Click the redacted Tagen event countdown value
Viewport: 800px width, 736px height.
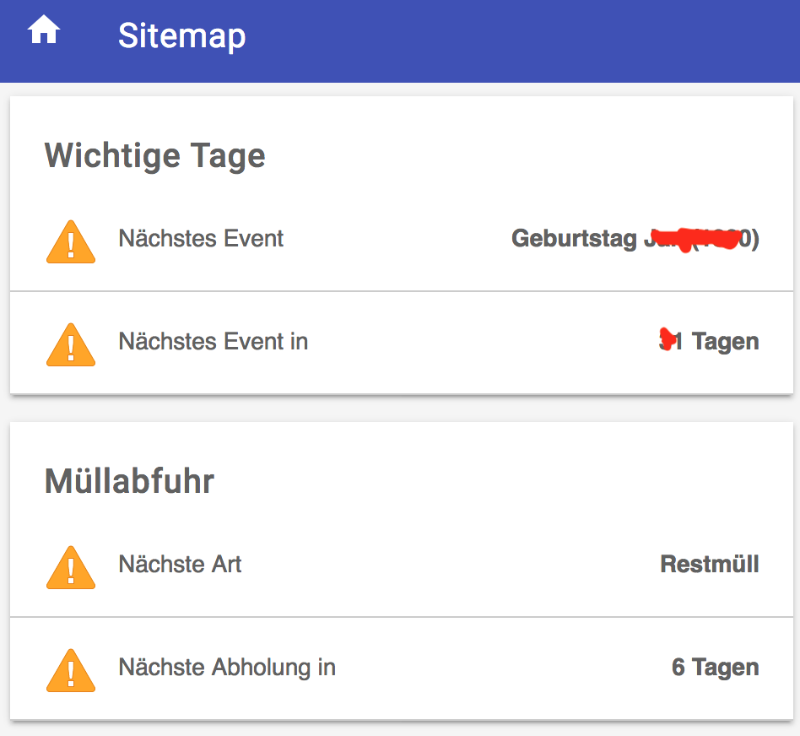(709, 341)
